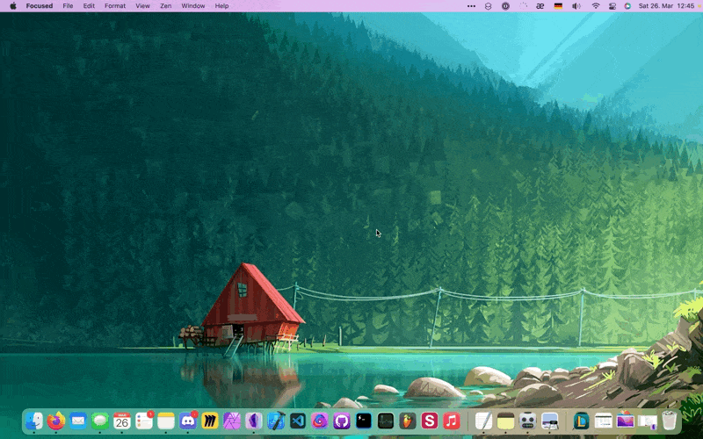Open the Apple menu
The height and width of the screenshot is (439, 703).
pyautogui.click(x=12, y=6)
